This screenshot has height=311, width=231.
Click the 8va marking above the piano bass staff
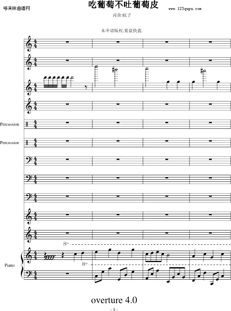tap(86, 264)
